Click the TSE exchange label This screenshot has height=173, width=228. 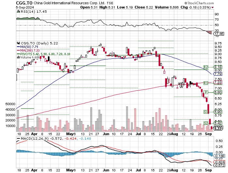point(110,3)
